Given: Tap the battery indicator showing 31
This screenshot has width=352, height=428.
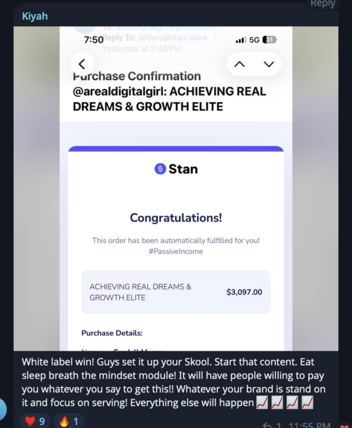Looking at the screenshot, I should 269,40.
